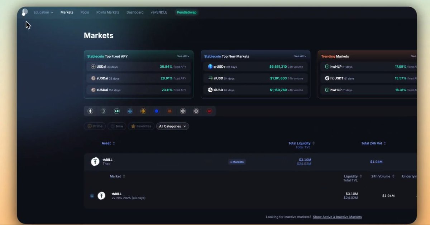Click USDai 33 days token icon
Image resolution: width=430 pixels, height=225 pixels.
click(x=93, y=67)
